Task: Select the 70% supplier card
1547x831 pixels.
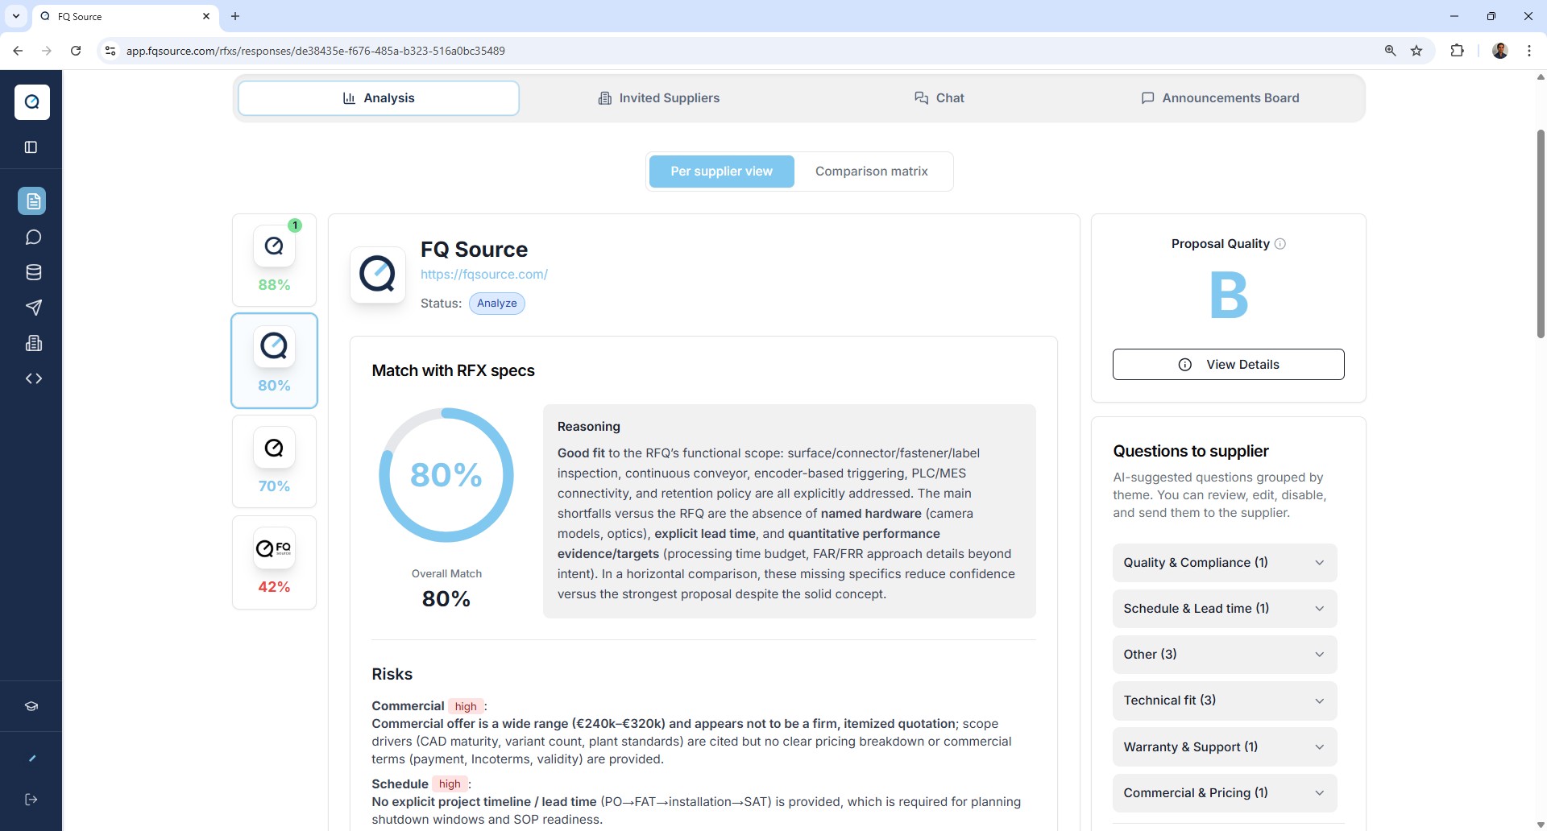Action: pyautogui.click(x=274, y=461)
